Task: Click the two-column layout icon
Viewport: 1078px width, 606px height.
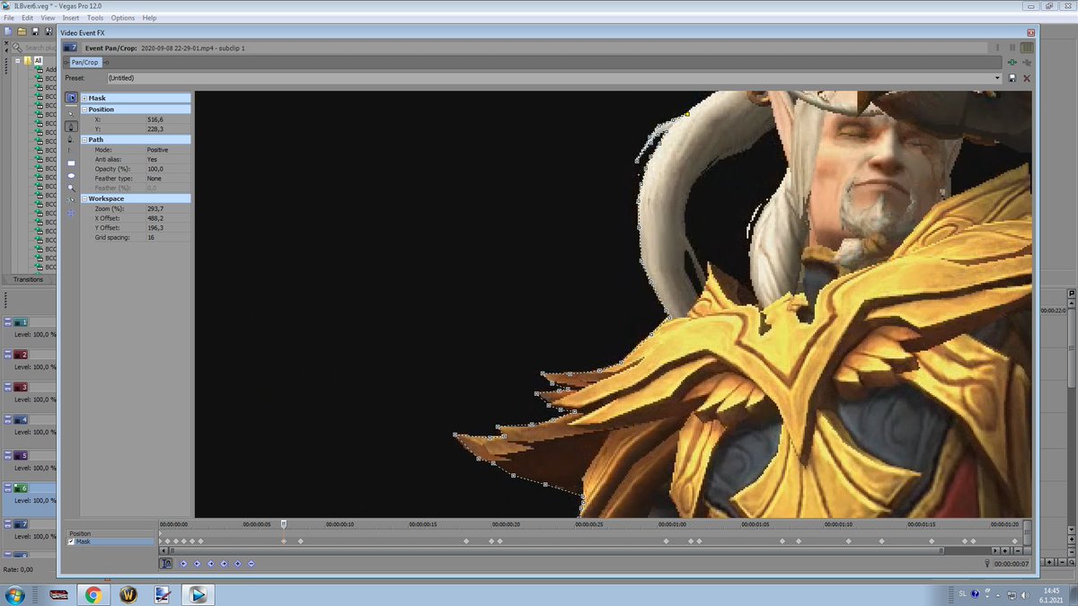Action: click(x=1012, y=48)
